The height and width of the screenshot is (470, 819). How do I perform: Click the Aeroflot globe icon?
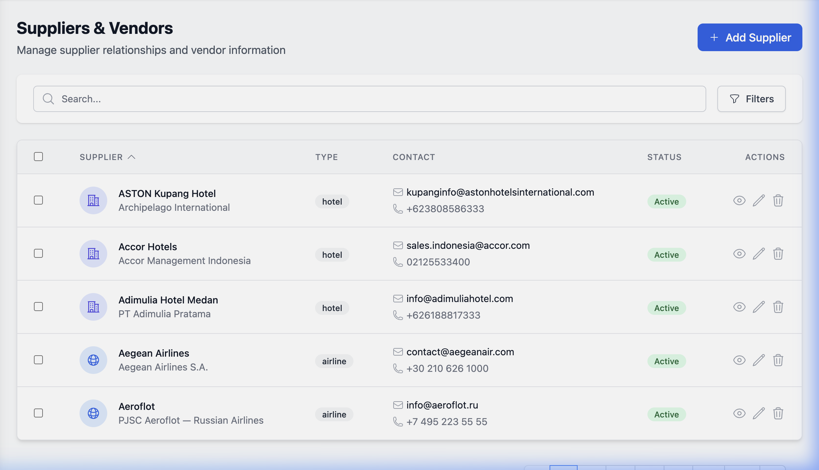(x=93, y=413)
